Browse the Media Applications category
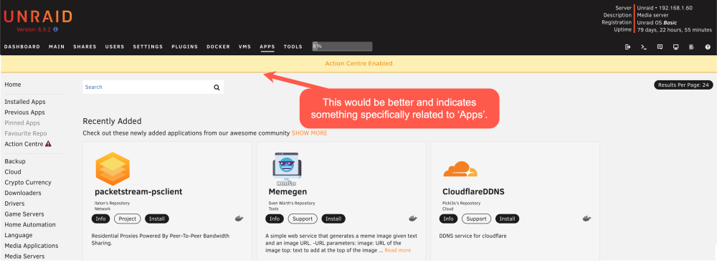Viewport: 717px width, 263px height. pos(32,246)
